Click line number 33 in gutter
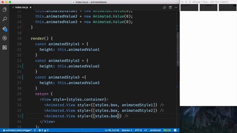 [x=19, y=116]
